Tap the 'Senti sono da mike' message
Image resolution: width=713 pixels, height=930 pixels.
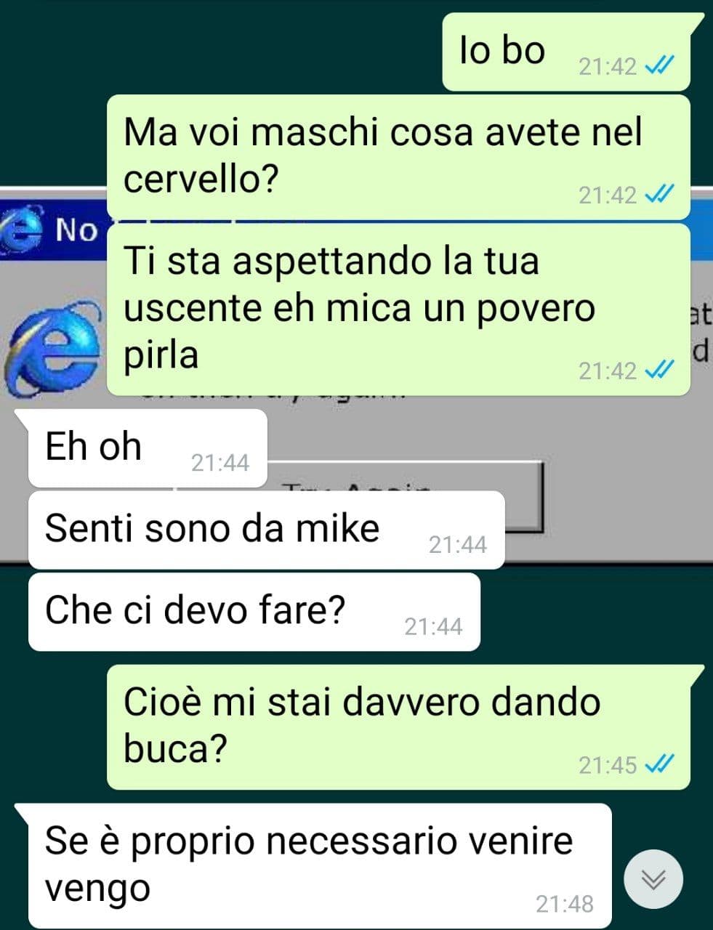266,530
